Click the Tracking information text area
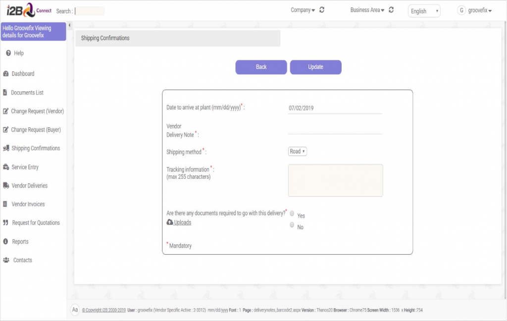Screen dimensions: 507x321 335,180
